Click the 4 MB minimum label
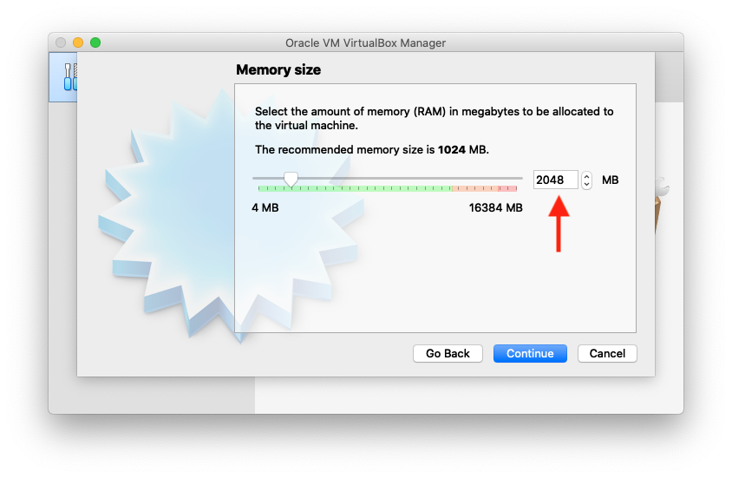Image resolution: width=732 pixels, height=478 pixels. pos(265,208)
